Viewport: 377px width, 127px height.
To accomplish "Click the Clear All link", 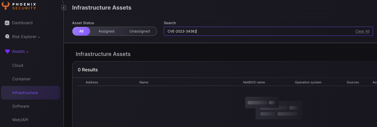I will point(362,31).
